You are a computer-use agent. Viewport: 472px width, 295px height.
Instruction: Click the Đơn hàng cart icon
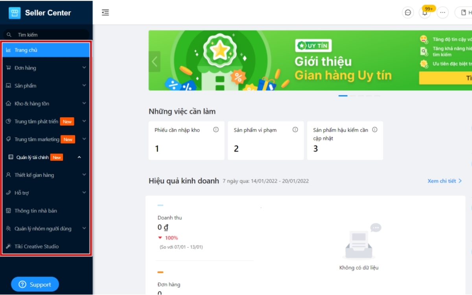click(x=8, y=68)
